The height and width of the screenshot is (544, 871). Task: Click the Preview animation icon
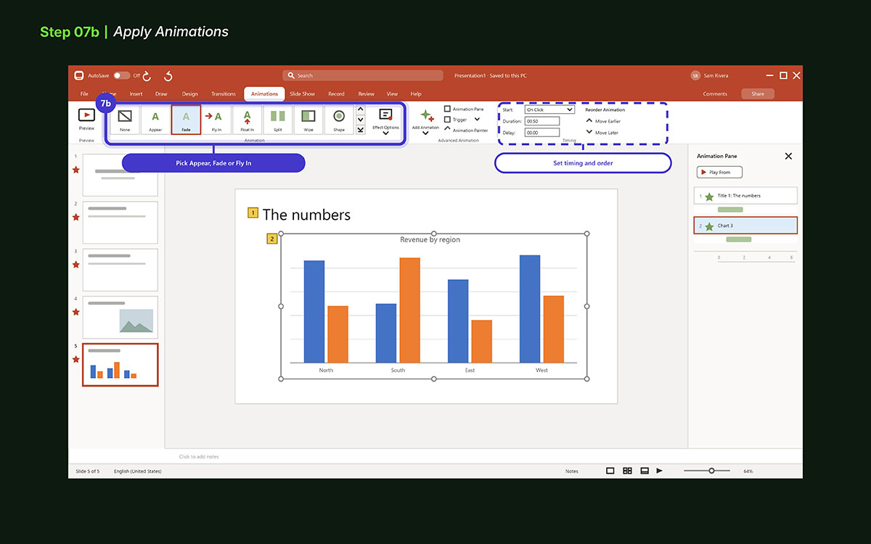[x=86, y=115]
